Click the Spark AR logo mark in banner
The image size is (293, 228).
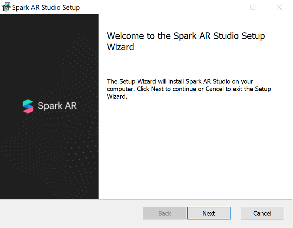coord(28,106)
